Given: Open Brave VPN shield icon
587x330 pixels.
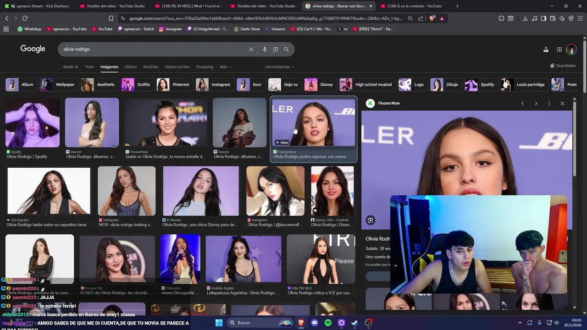Looking at the screenshot, I should coord(571,18).
